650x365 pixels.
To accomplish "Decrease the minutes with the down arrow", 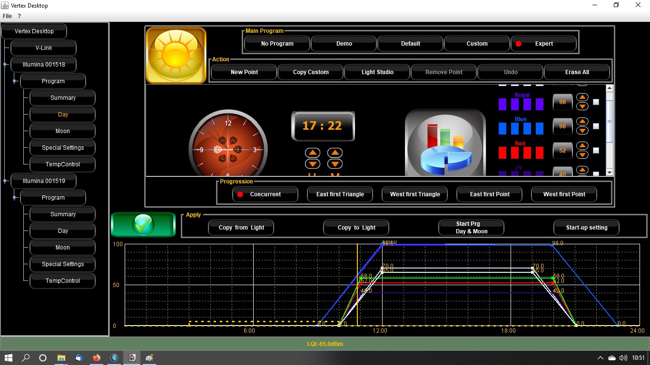I will tap(335, 164).
